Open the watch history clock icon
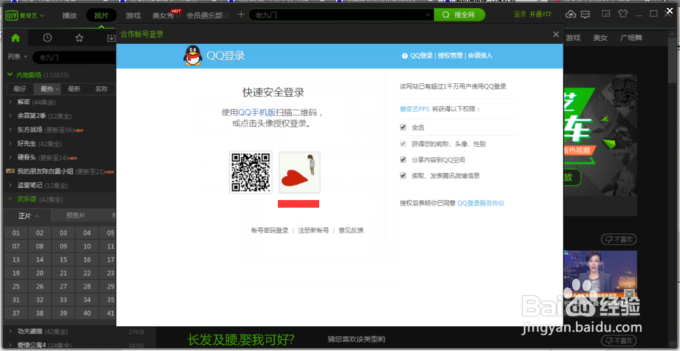Screen dimensions: 680x351 (x=48, y=37)
